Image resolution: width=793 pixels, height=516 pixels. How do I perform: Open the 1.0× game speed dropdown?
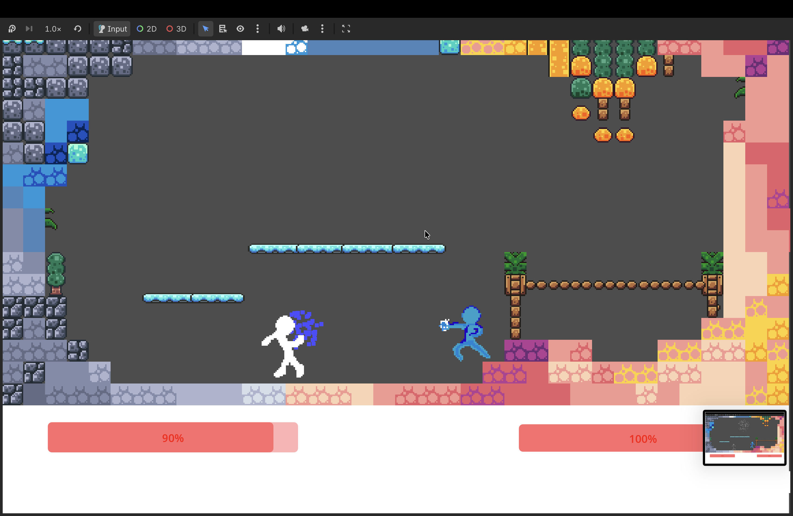[x=53, y=29]
